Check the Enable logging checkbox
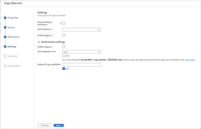 [x=64, y=35]
